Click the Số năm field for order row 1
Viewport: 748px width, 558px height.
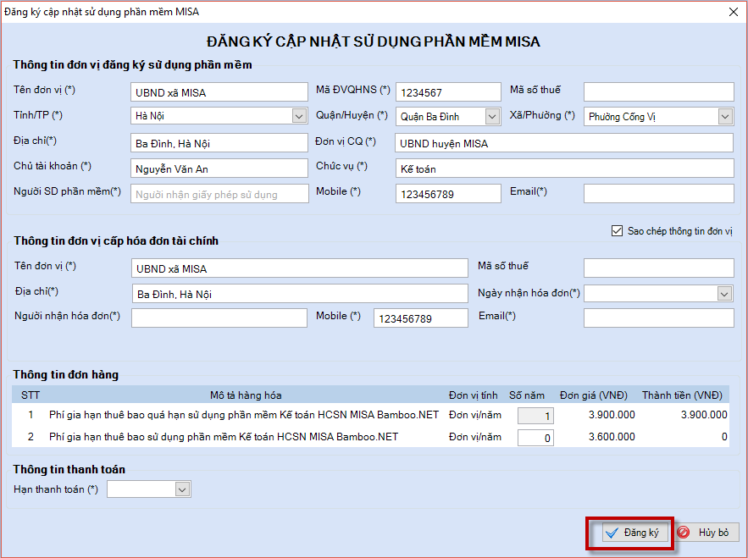pos(535,416)
